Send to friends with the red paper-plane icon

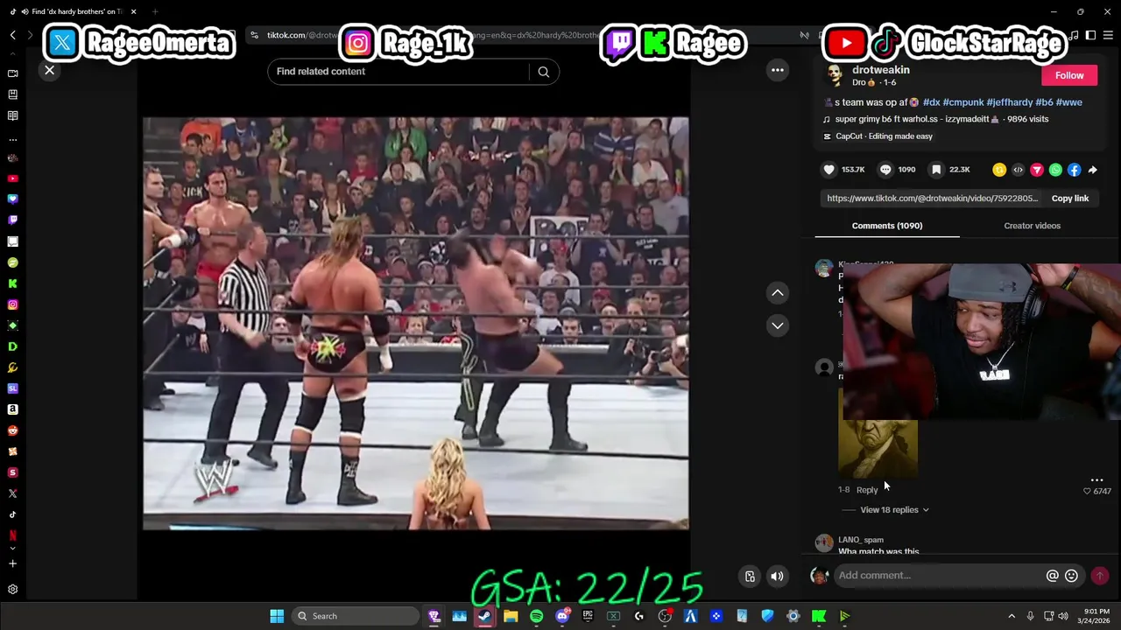click(x=1037, y=170)
